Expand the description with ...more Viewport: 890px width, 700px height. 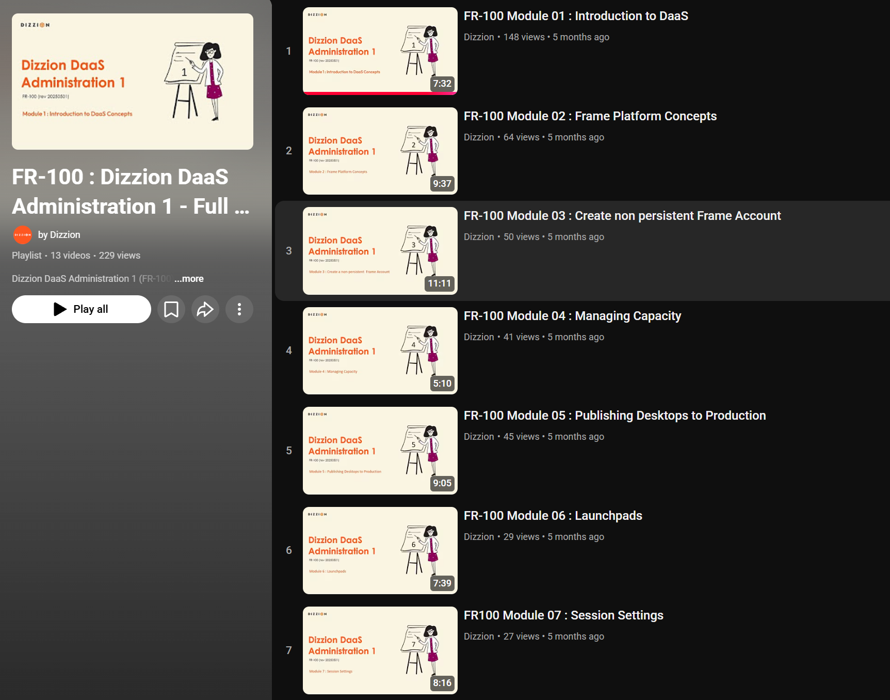[189, 279]
